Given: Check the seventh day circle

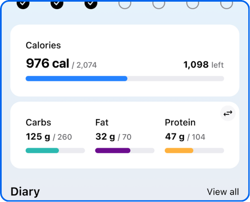Looking at the screenshot, I should [x=227, y=3].
